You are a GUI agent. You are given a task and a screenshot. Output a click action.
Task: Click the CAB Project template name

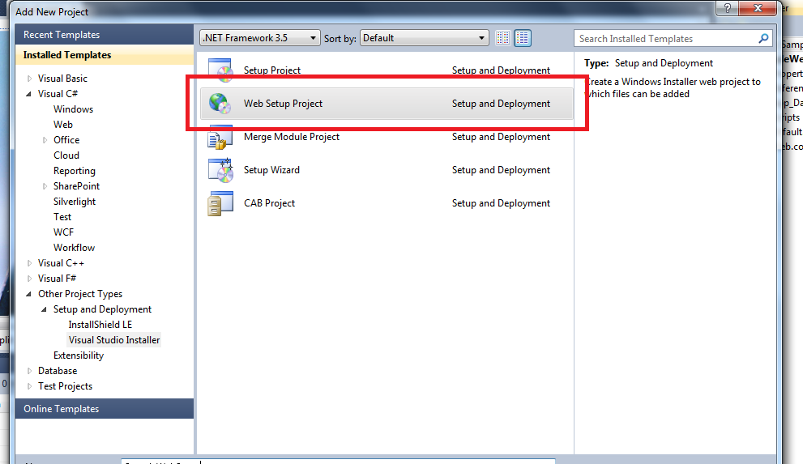tap(269, 203)
